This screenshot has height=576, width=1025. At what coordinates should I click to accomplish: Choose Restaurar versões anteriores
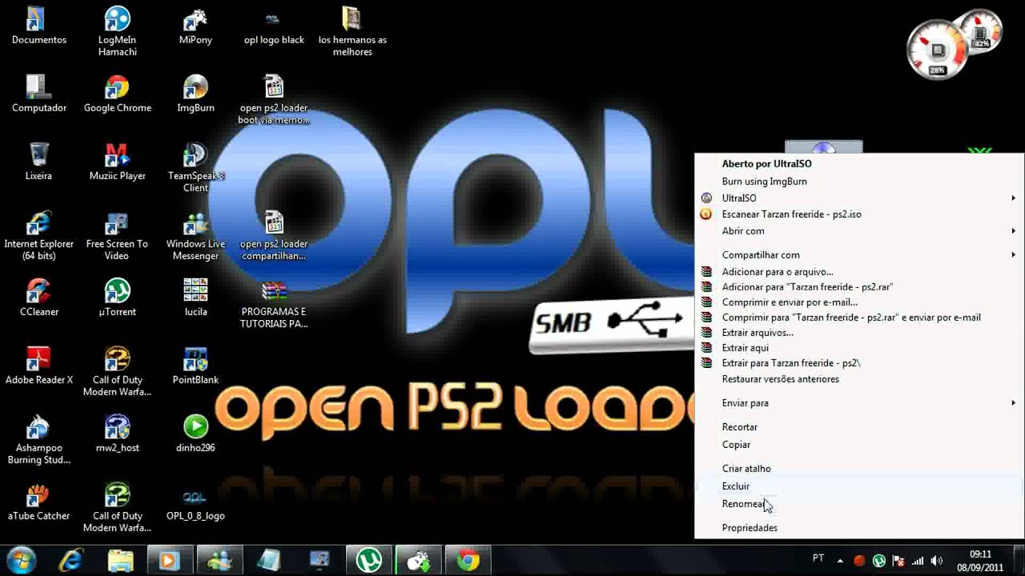tap(858, 379)
